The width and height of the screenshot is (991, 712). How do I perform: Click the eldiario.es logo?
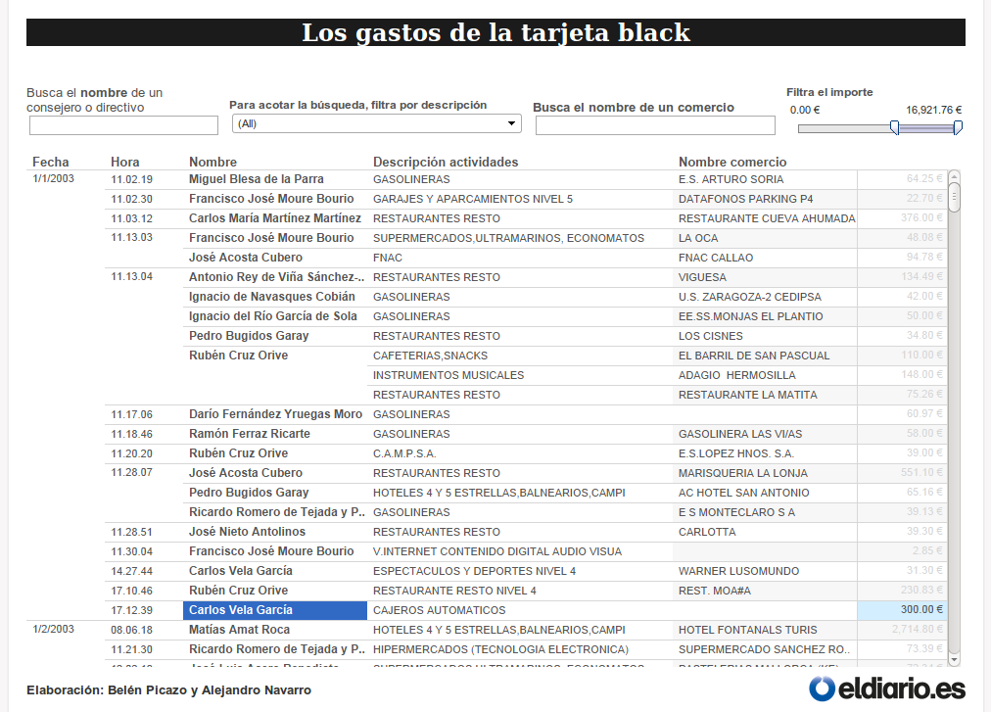pyautogui.click(x=886, y=688)
